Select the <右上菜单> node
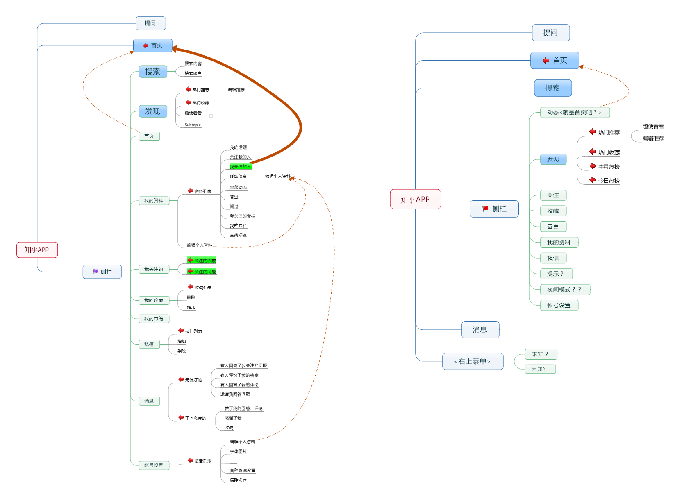The image size is (684, 499). pos(473,361)
